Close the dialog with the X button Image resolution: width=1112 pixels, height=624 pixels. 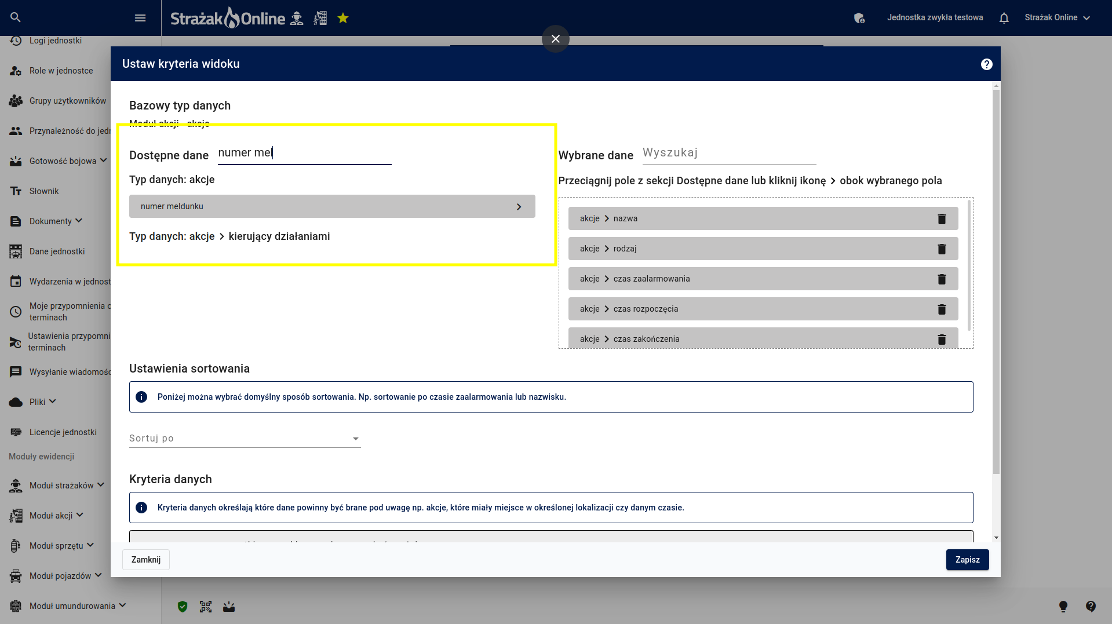556,39
